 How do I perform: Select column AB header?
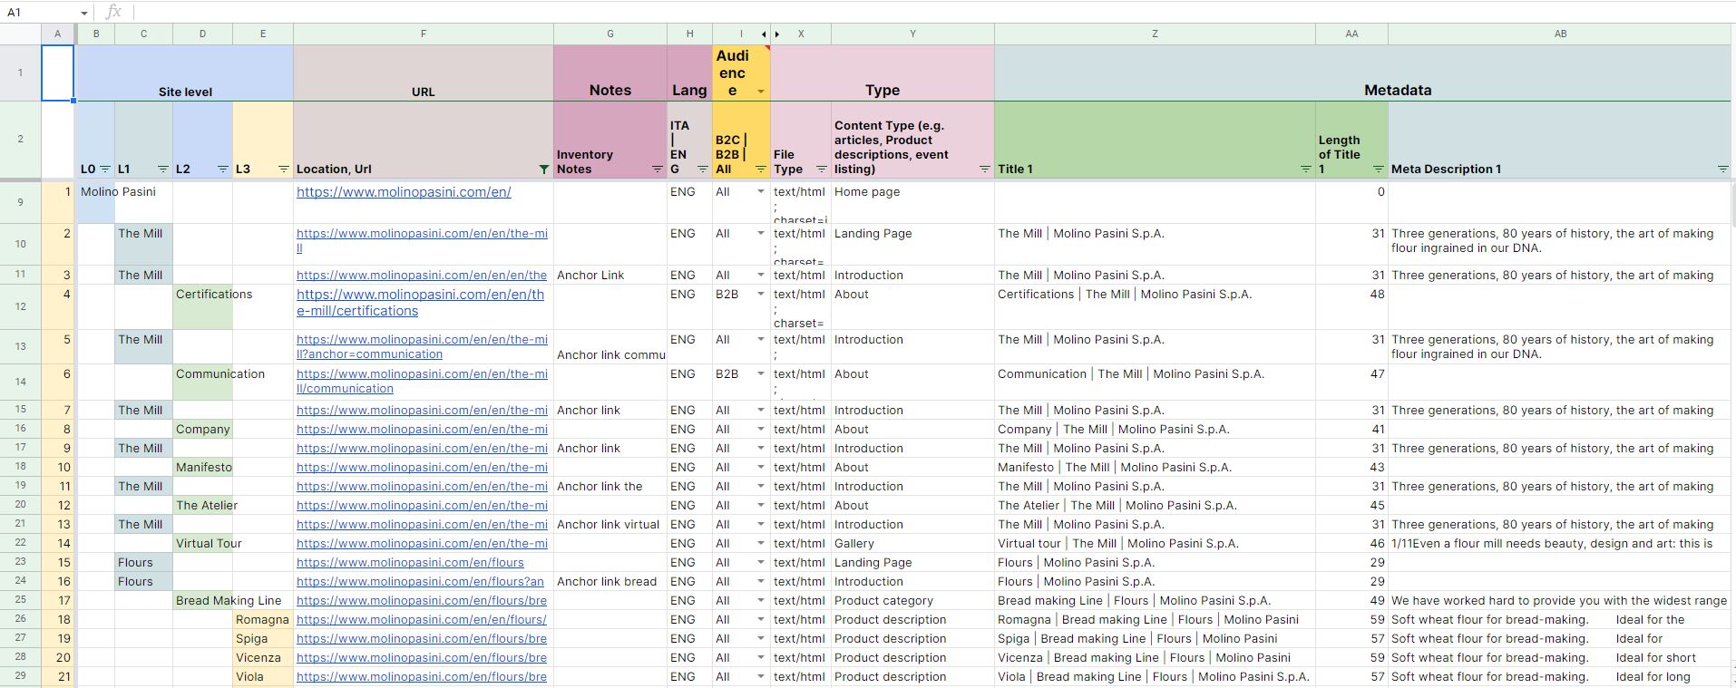[1560, 34]
